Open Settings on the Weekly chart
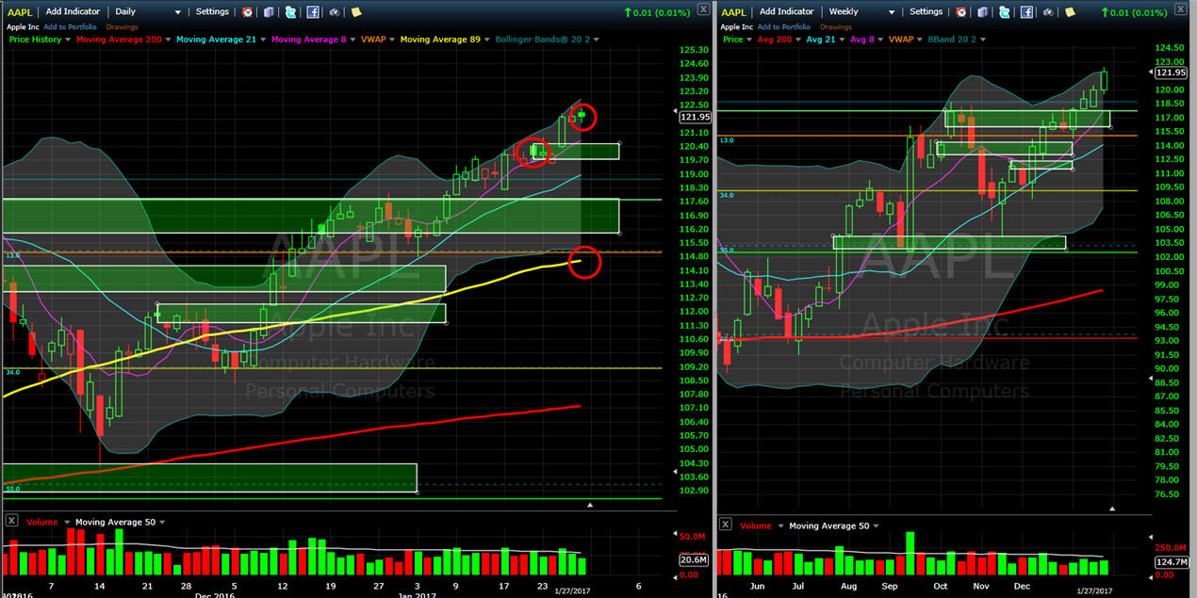The image size is (1197, 598). 926,11
